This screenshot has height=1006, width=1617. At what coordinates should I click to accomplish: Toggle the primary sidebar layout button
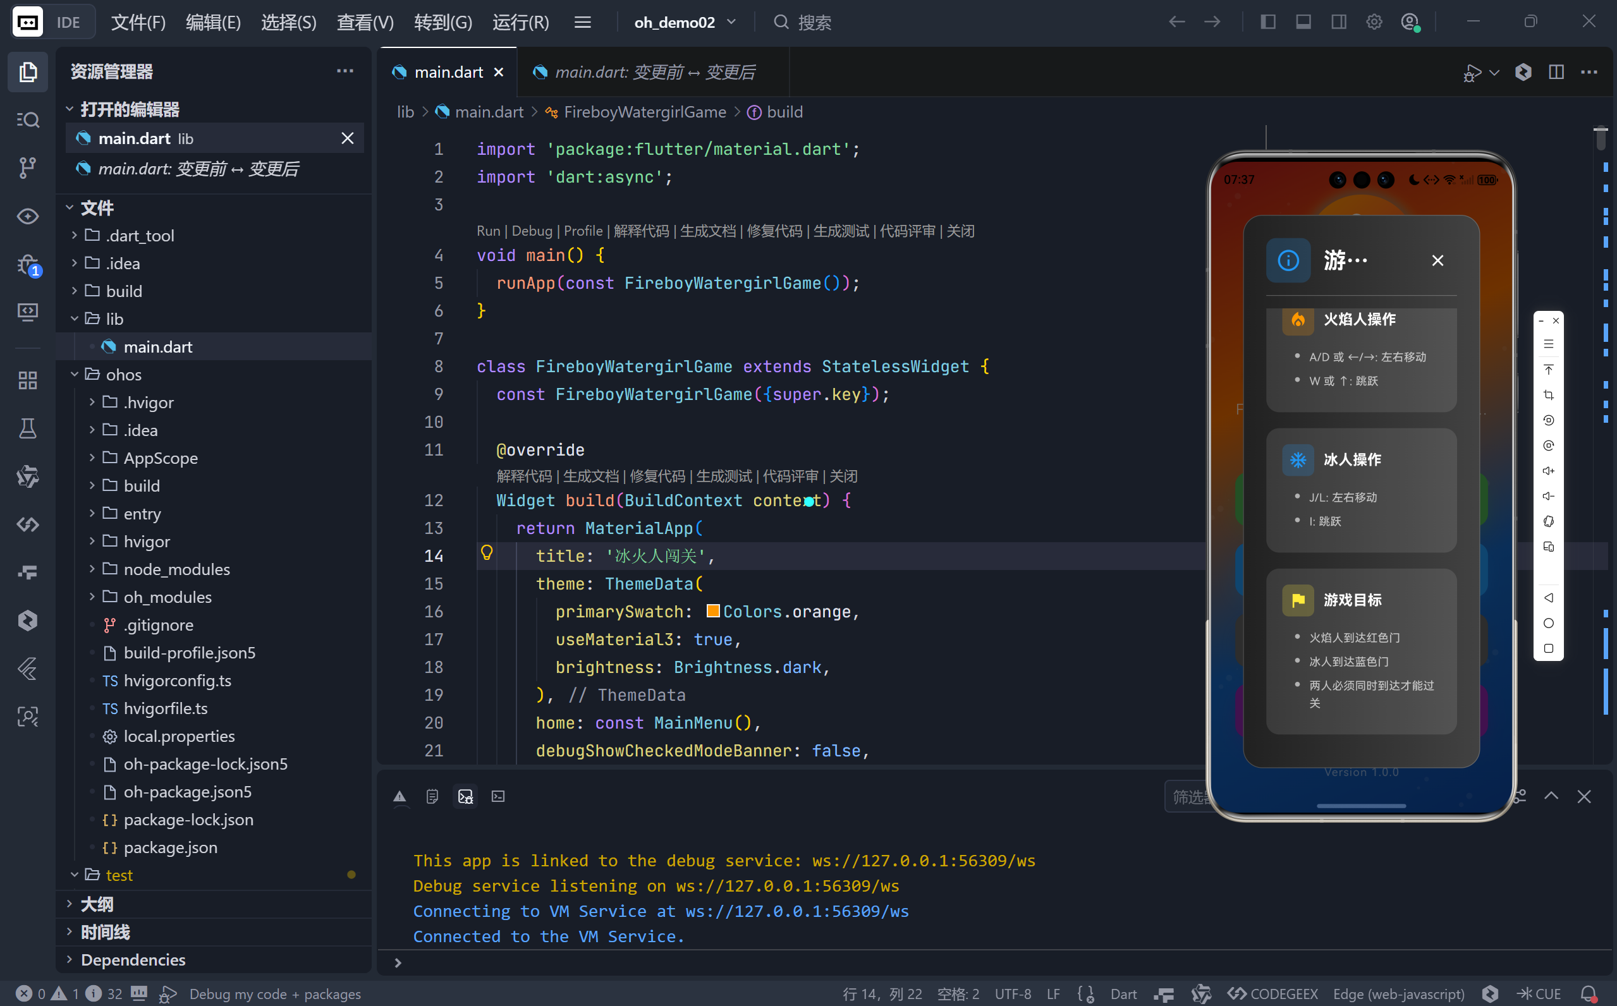[x=1267, y=22]
